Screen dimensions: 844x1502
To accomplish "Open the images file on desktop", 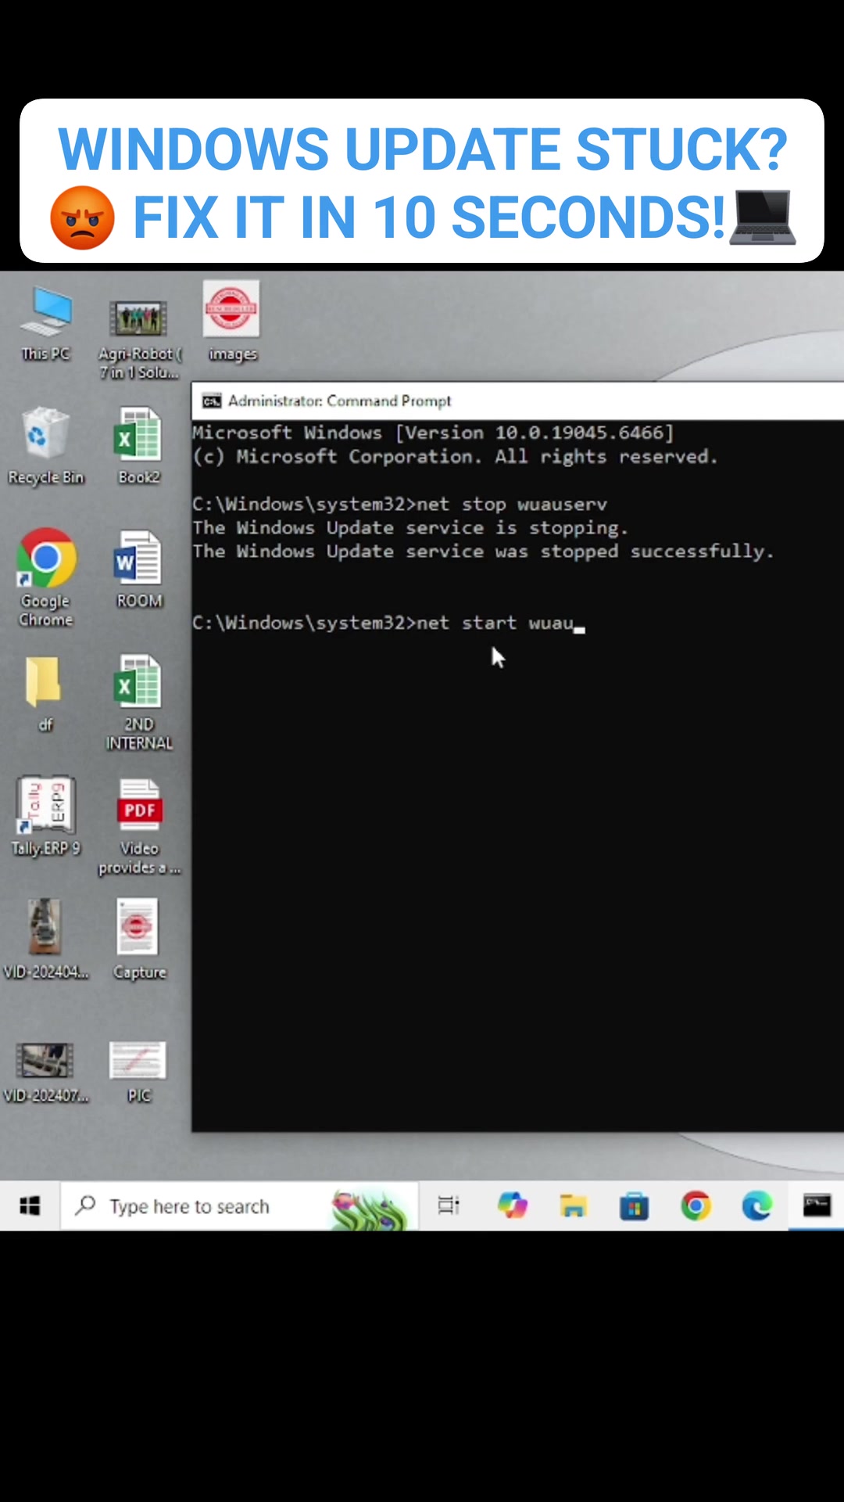I will coord(232,322).
